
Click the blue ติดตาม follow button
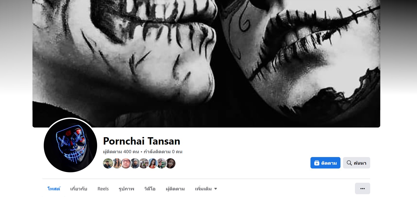coord(325,163)
